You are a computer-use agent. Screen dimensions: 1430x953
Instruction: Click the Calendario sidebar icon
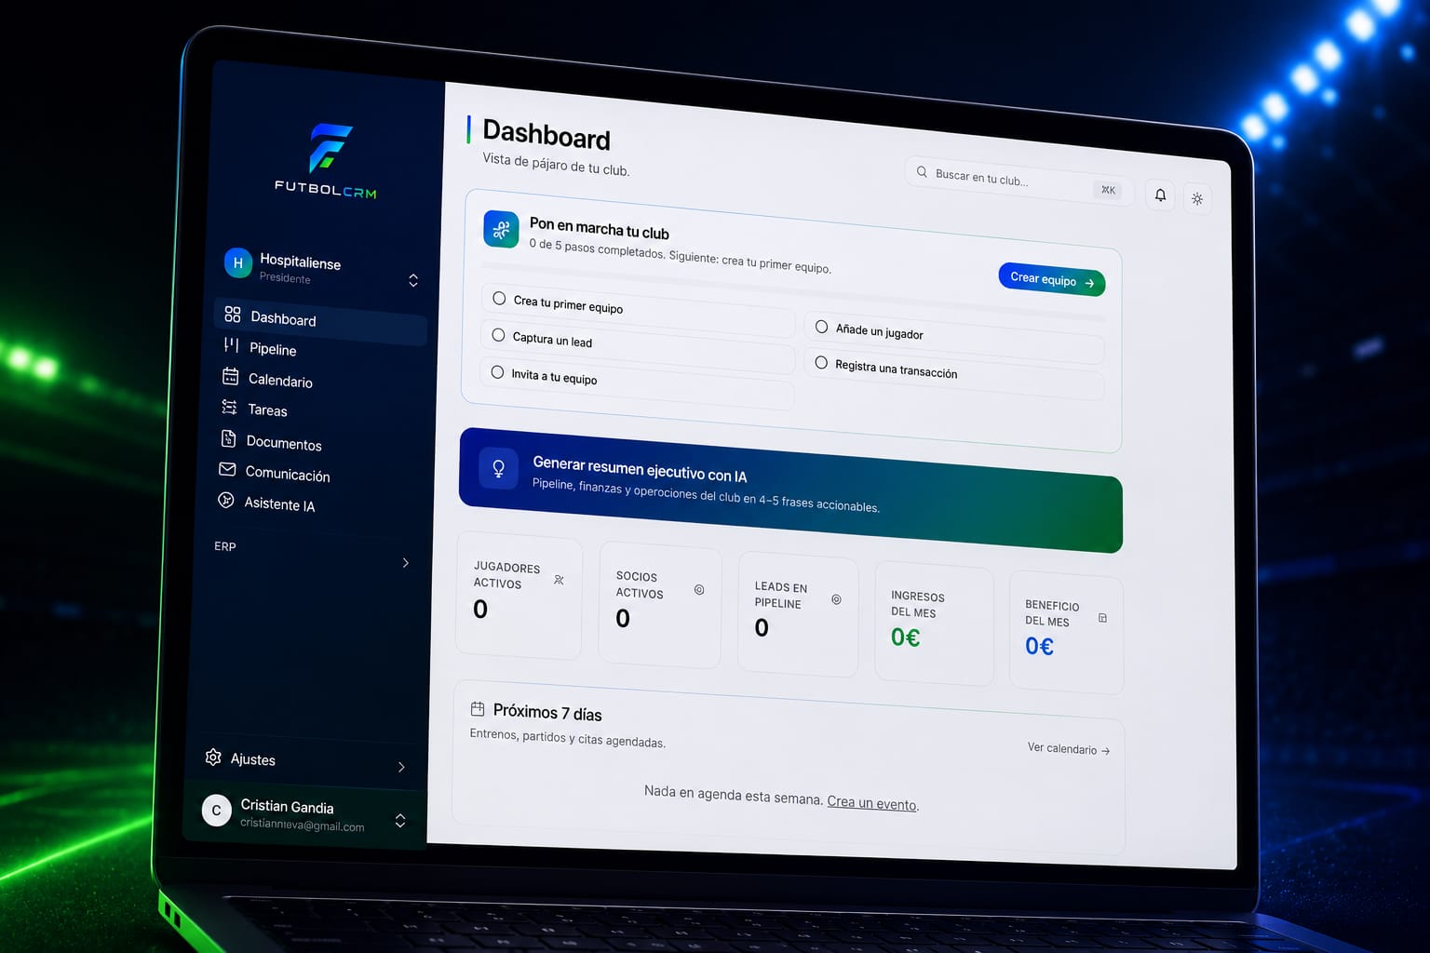[230, 376]
